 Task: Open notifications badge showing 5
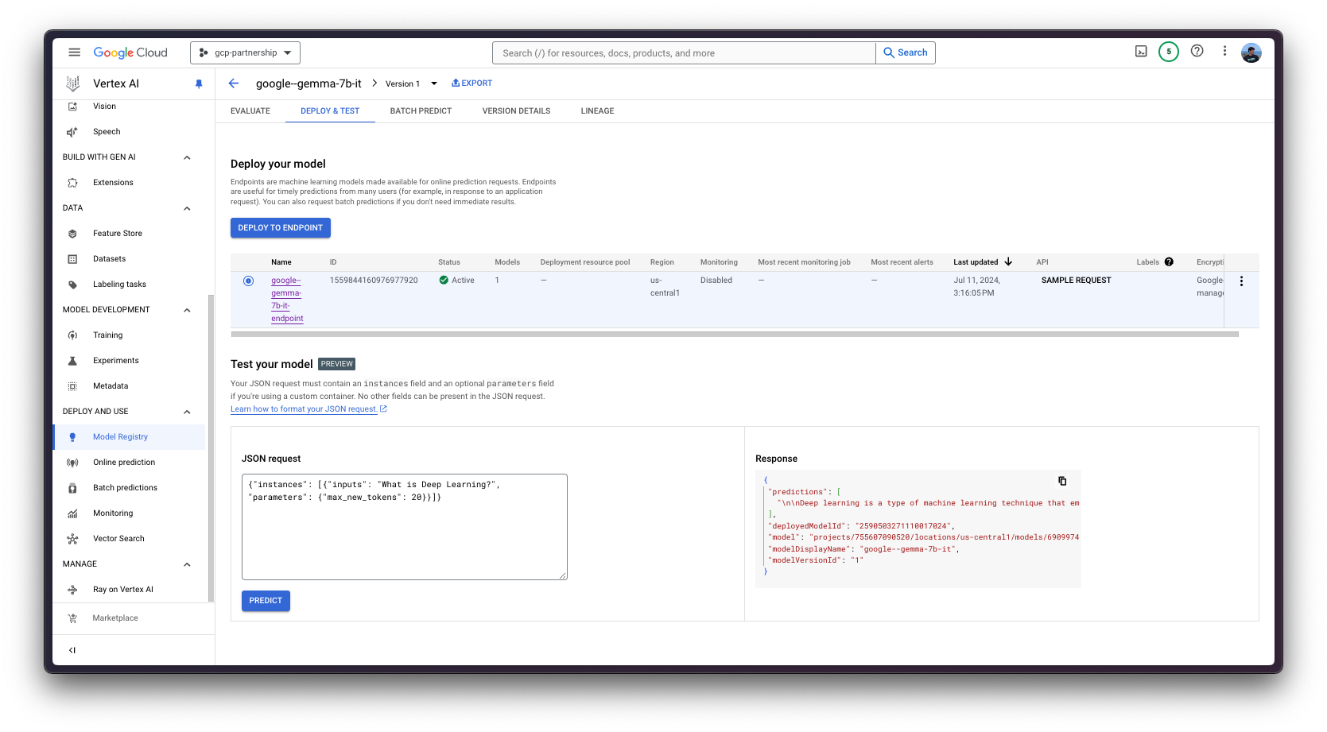[x=1169, y=52]
